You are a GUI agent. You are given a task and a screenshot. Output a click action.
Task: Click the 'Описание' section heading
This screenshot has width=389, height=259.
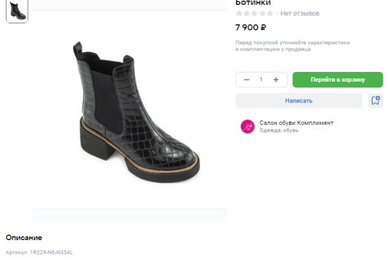[x=24, y=238]
